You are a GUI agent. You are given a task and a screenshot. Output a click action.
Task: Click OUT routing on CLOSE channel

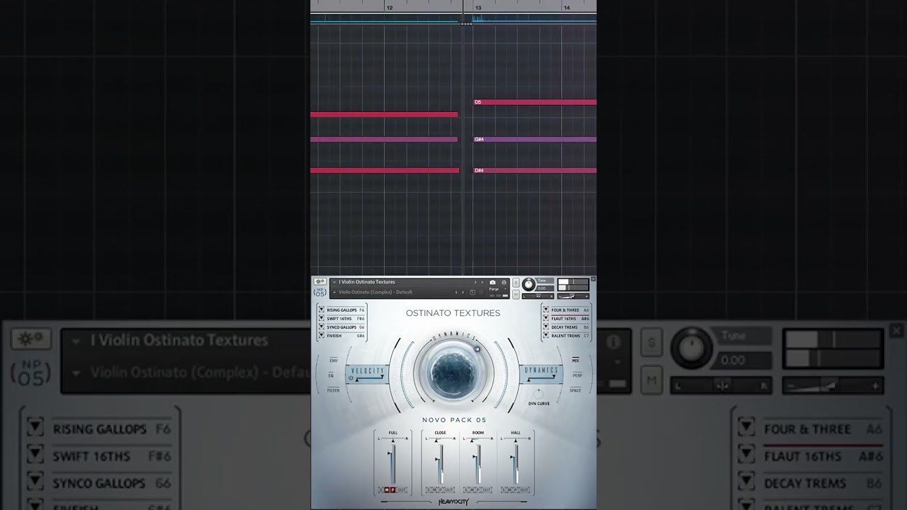pyautogui.click(x=449, y=490)
